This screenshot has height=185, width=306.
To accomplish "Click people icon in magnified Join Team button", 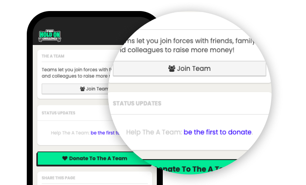I will 172,69.
